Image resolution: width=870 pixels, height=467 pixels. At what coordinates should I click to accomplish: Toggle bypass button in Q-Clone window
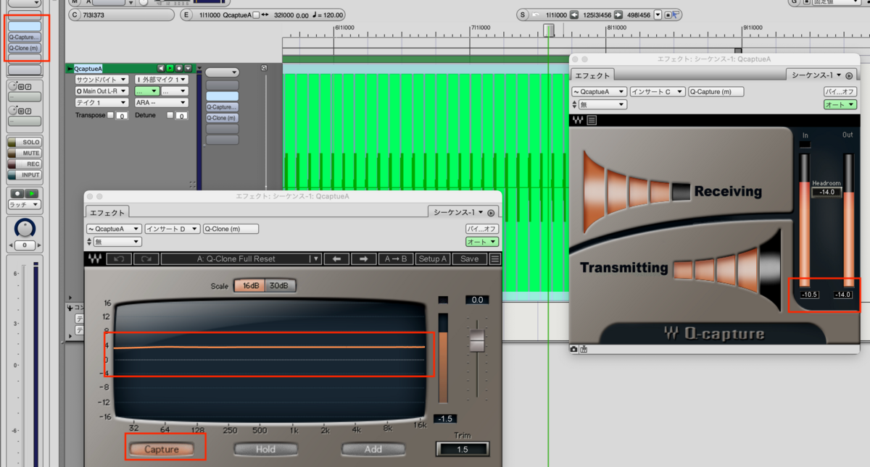point(482,229)
